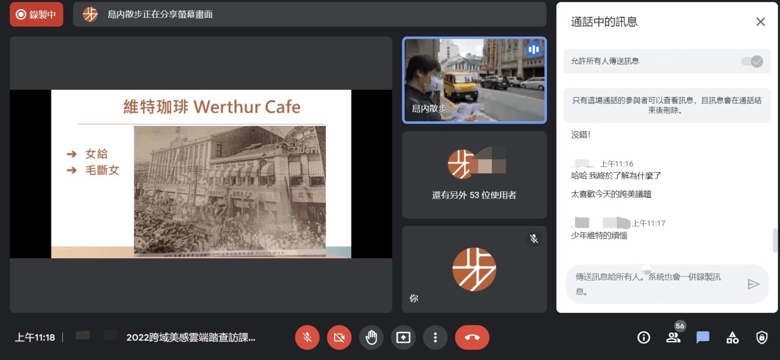
Task: Click the shared Werthur Cafe slide
Action: 201,174
